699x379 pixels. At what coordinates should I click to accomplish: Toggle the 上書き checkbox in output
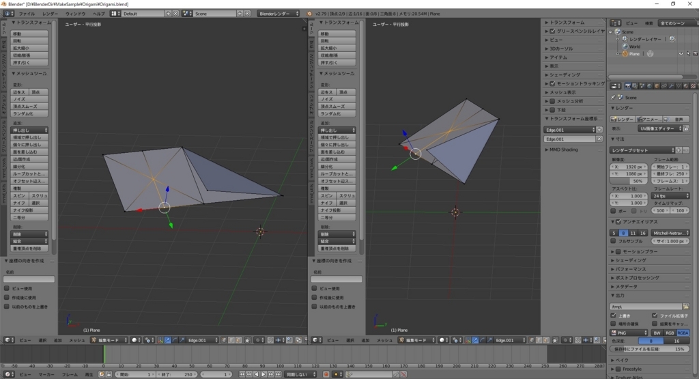click(614, 315)
